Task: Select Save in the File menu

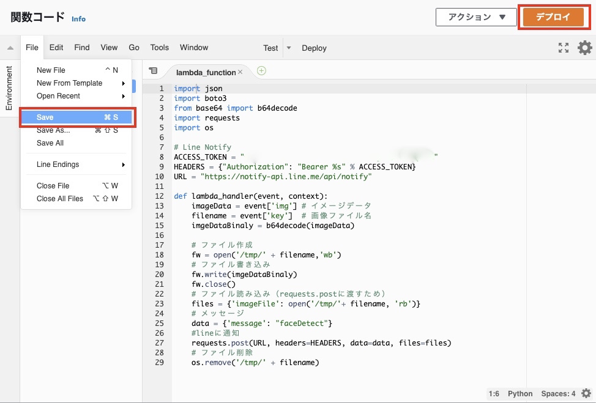Action: coord(76,117)
